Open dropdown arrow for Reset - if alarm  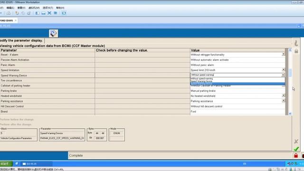(283, 54)
